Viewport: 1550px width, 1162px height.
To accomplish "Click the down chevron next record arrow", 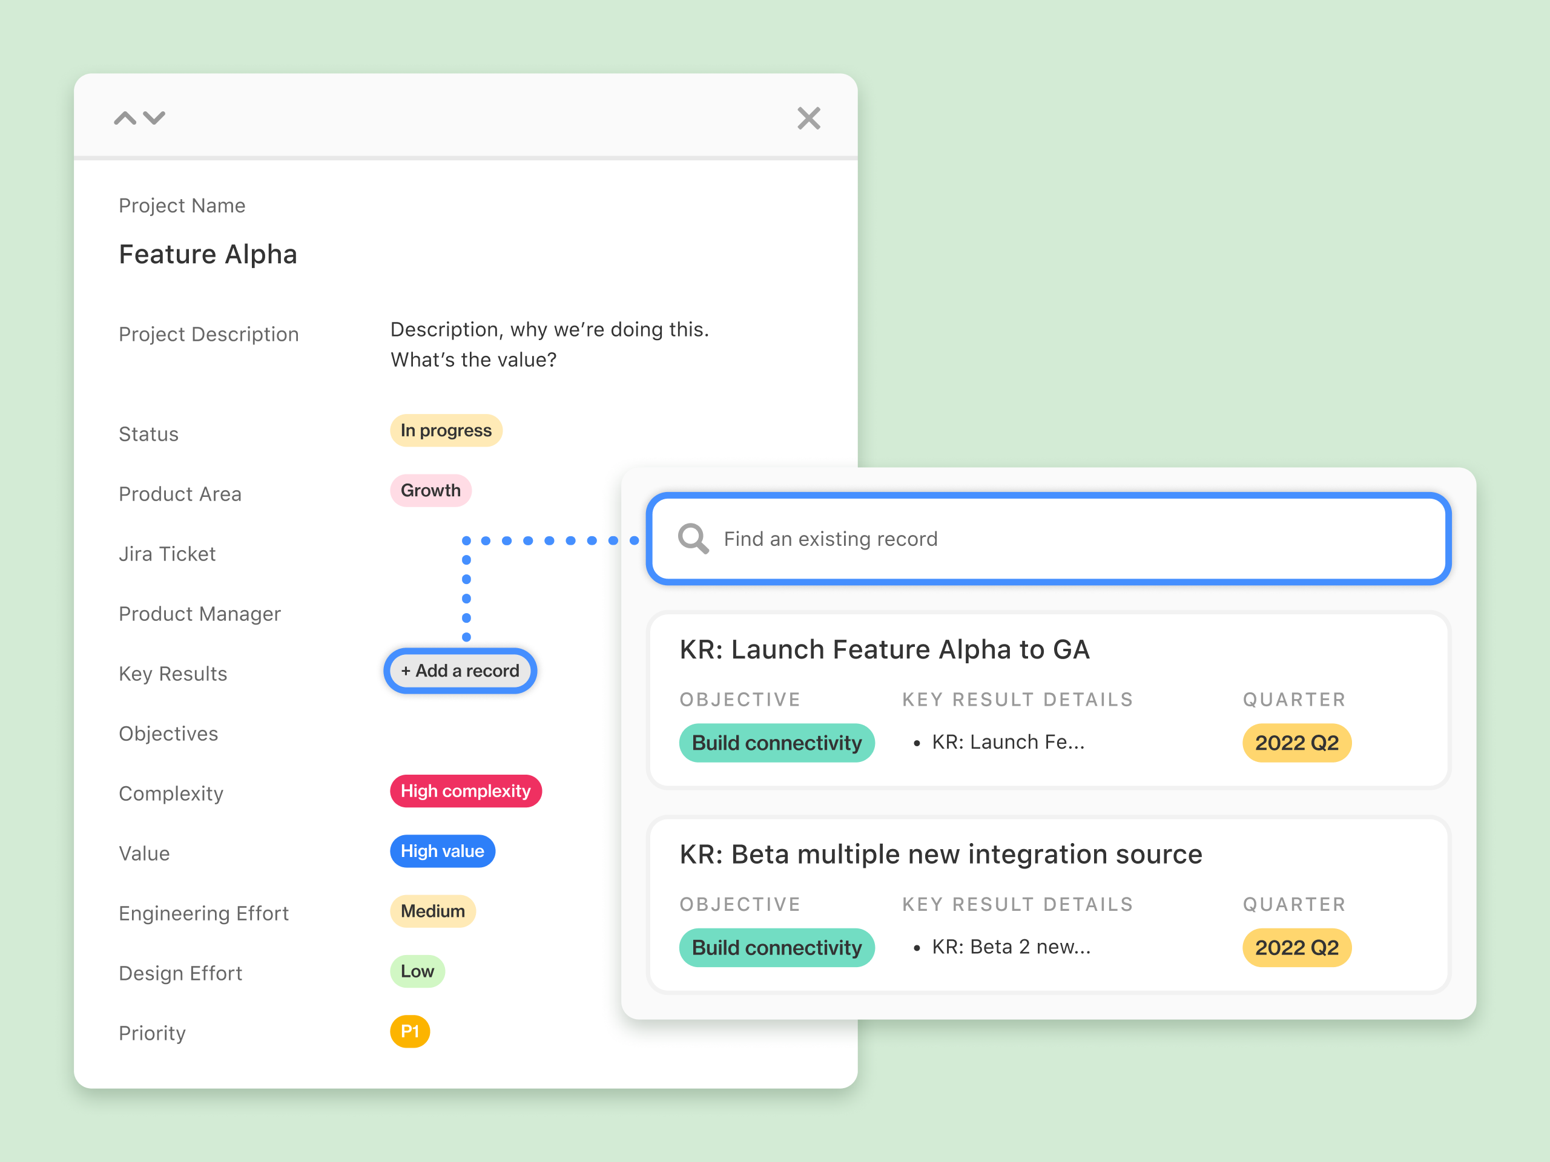I will (154, 117).
